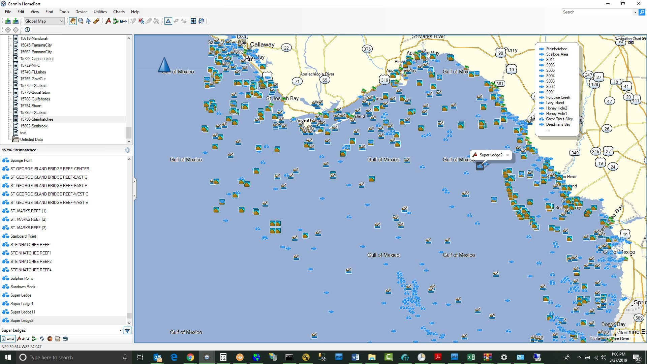The width and height of the screenshot is (647, 364).
Task: Select the Measure ruler tool
Action: tap(96, 21)
